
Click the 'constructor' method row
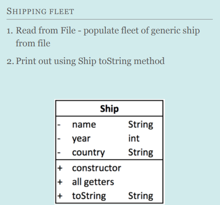coord(109,168)
